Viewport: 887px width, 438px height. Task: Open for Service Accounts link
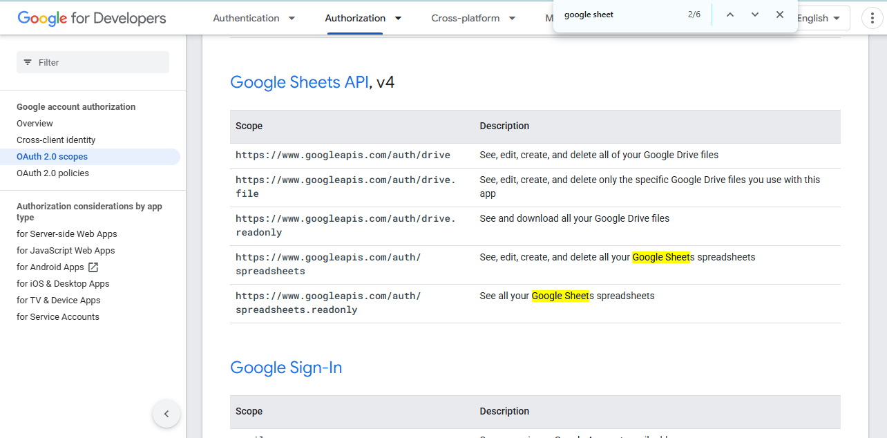(58, 317)
